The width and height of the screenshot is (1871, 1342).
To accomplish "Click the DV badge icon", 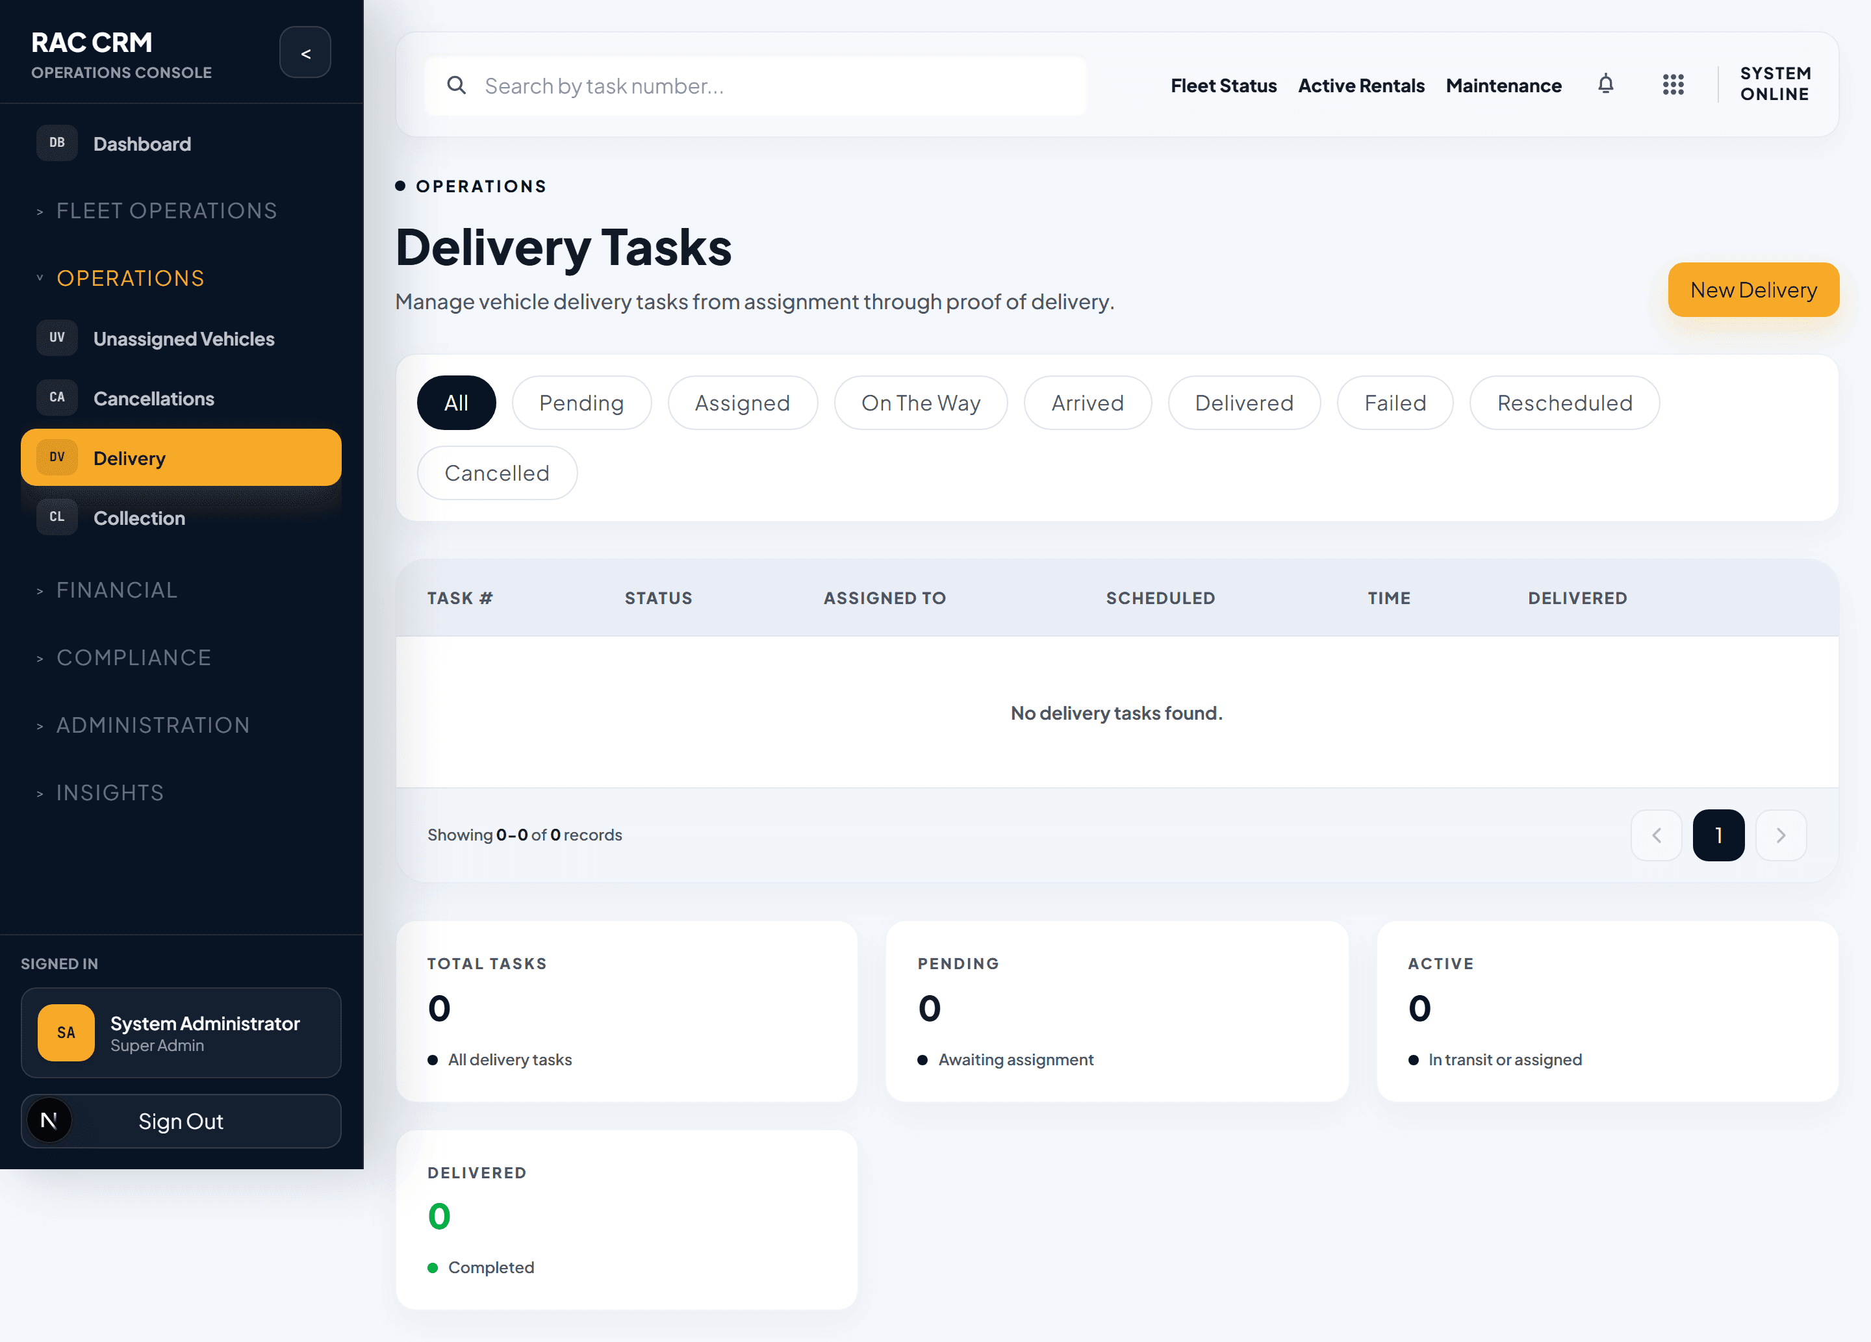I will tap(57, 457).
